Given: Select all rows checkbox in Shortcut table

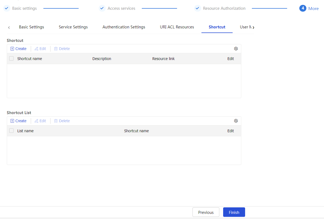Looking at the screenshot, I should (x=11, y=58).
